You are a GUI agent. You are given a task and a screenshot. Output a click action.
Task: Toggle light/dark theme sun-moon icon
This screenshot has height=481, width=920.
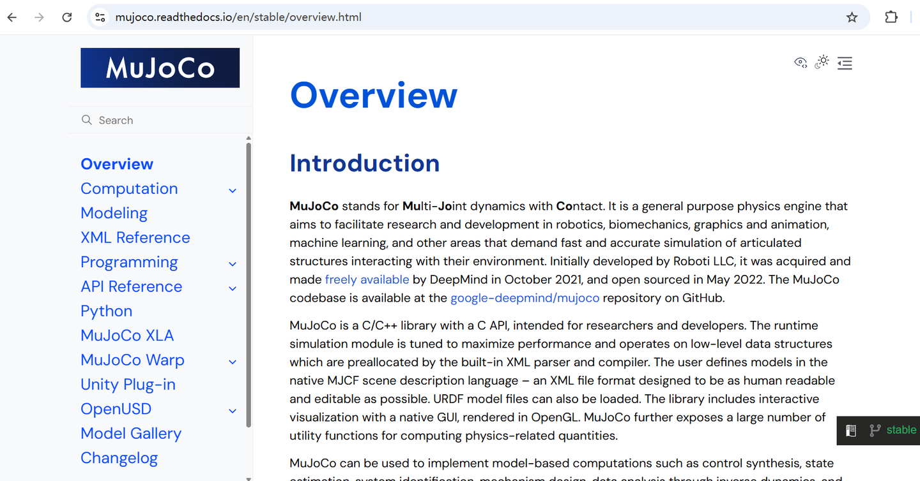coord(822,62)
